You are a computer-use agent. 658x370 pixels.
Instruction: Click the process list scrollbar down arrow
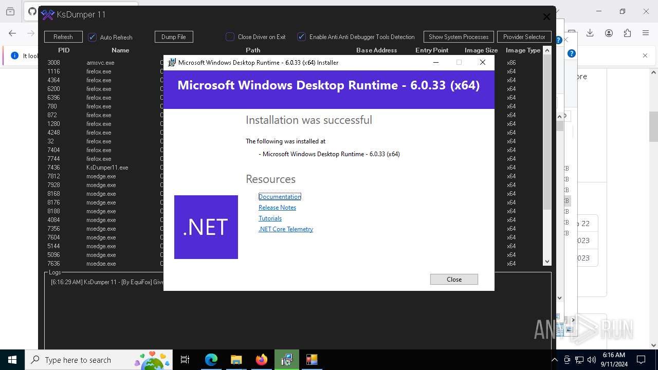[x=547, y=262]
